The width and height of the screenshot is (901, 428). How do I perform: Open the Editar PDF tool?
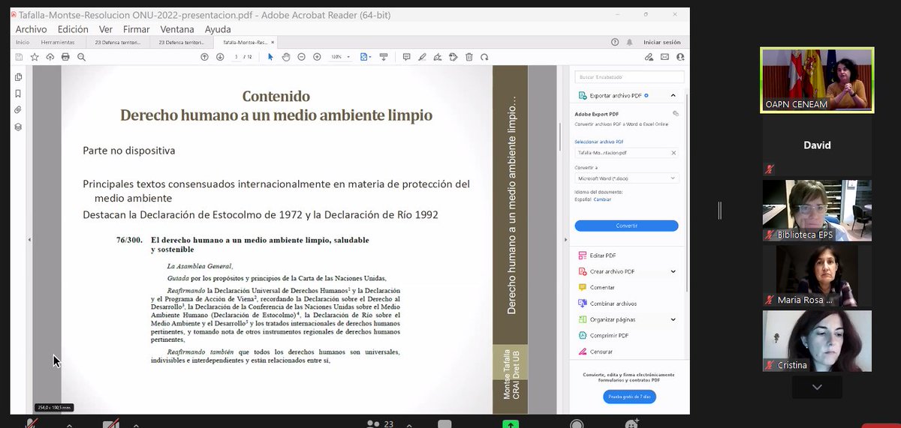click(598, 256)
